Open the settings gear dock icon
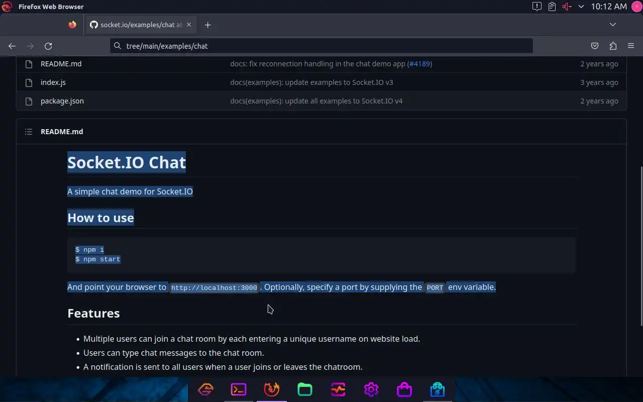The image size is (643, 402). pos(371,389)
